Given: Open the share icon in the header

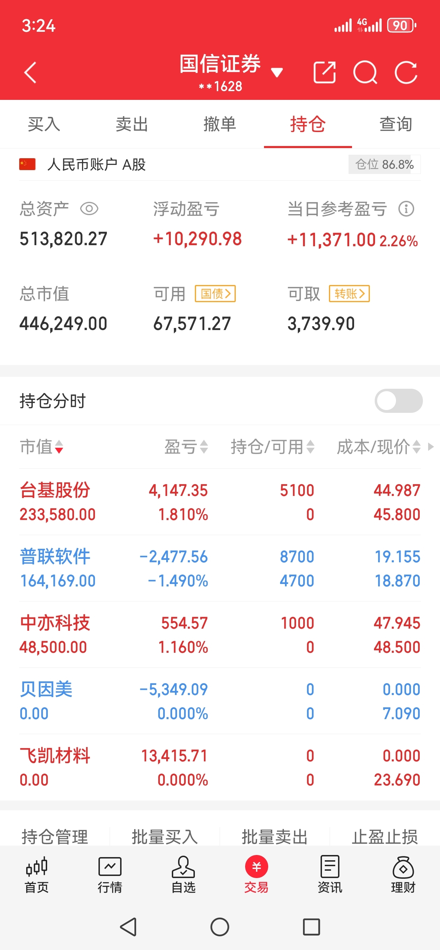Looking at the screenshot, I should [x=324, y=72].
